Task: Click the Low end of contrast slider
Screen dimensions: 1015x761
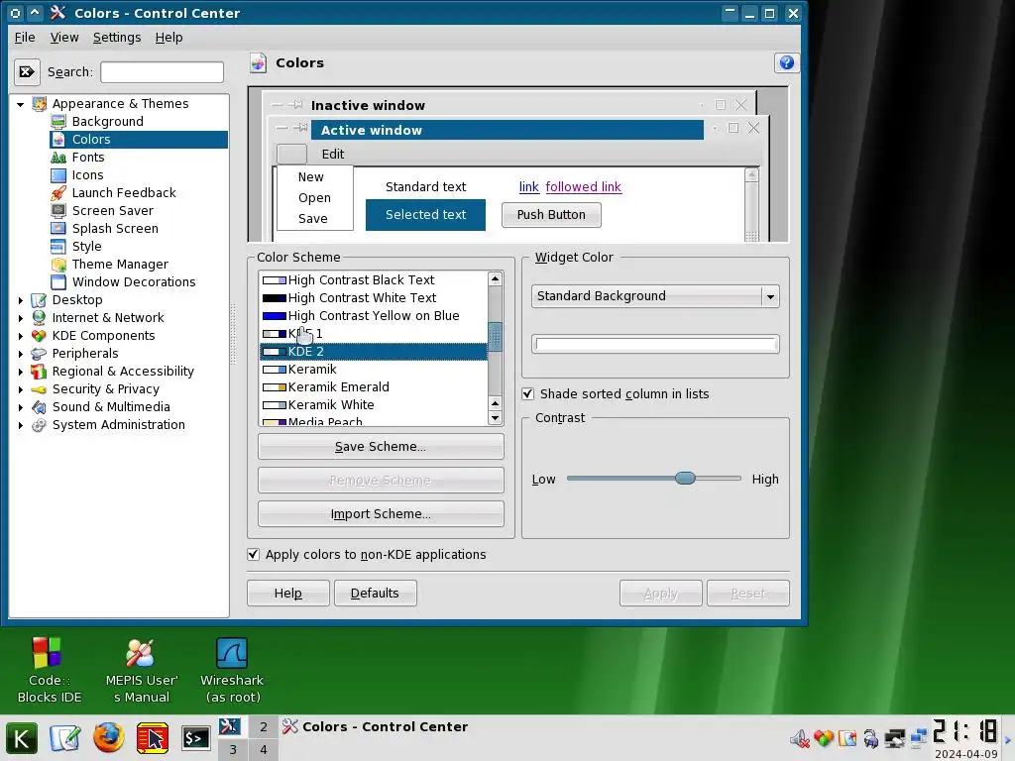Action: [x=570, y=479]
